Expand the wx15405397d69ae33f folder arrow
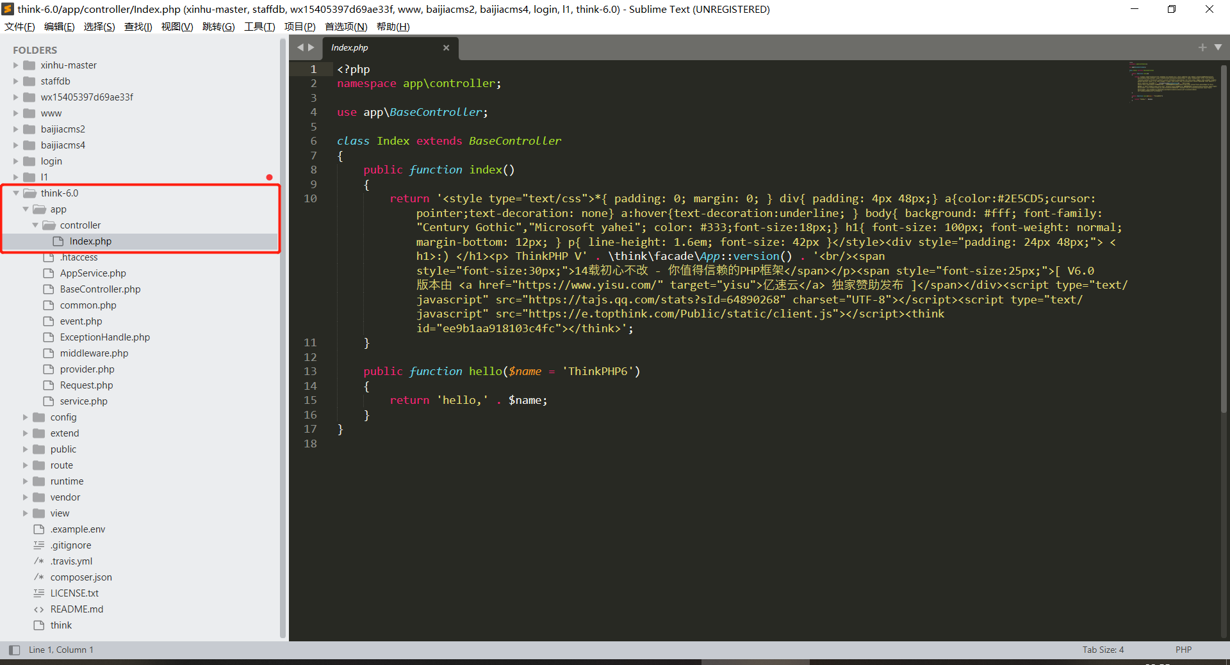Screen dimensions: 1230x665 tap(16, 97)
